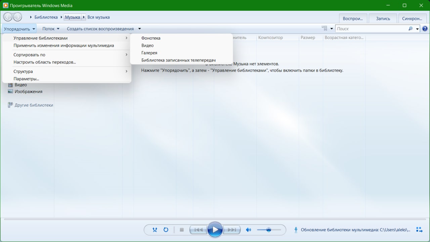The image size is (430, 242).
Task: Open the Упорядочить dropdown menu
Action: tap(19, 29)
